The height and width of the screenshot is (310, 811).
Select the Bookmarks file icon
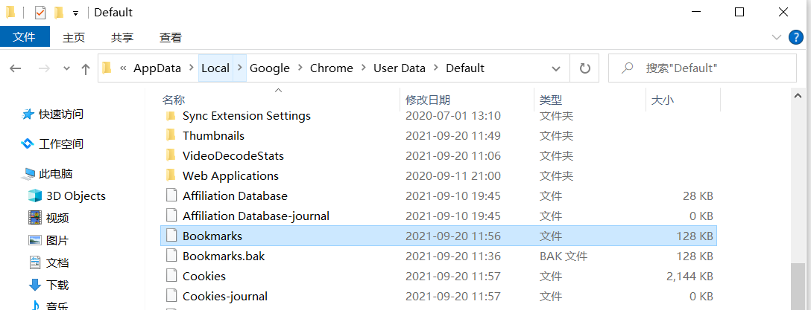pos(170,236)
